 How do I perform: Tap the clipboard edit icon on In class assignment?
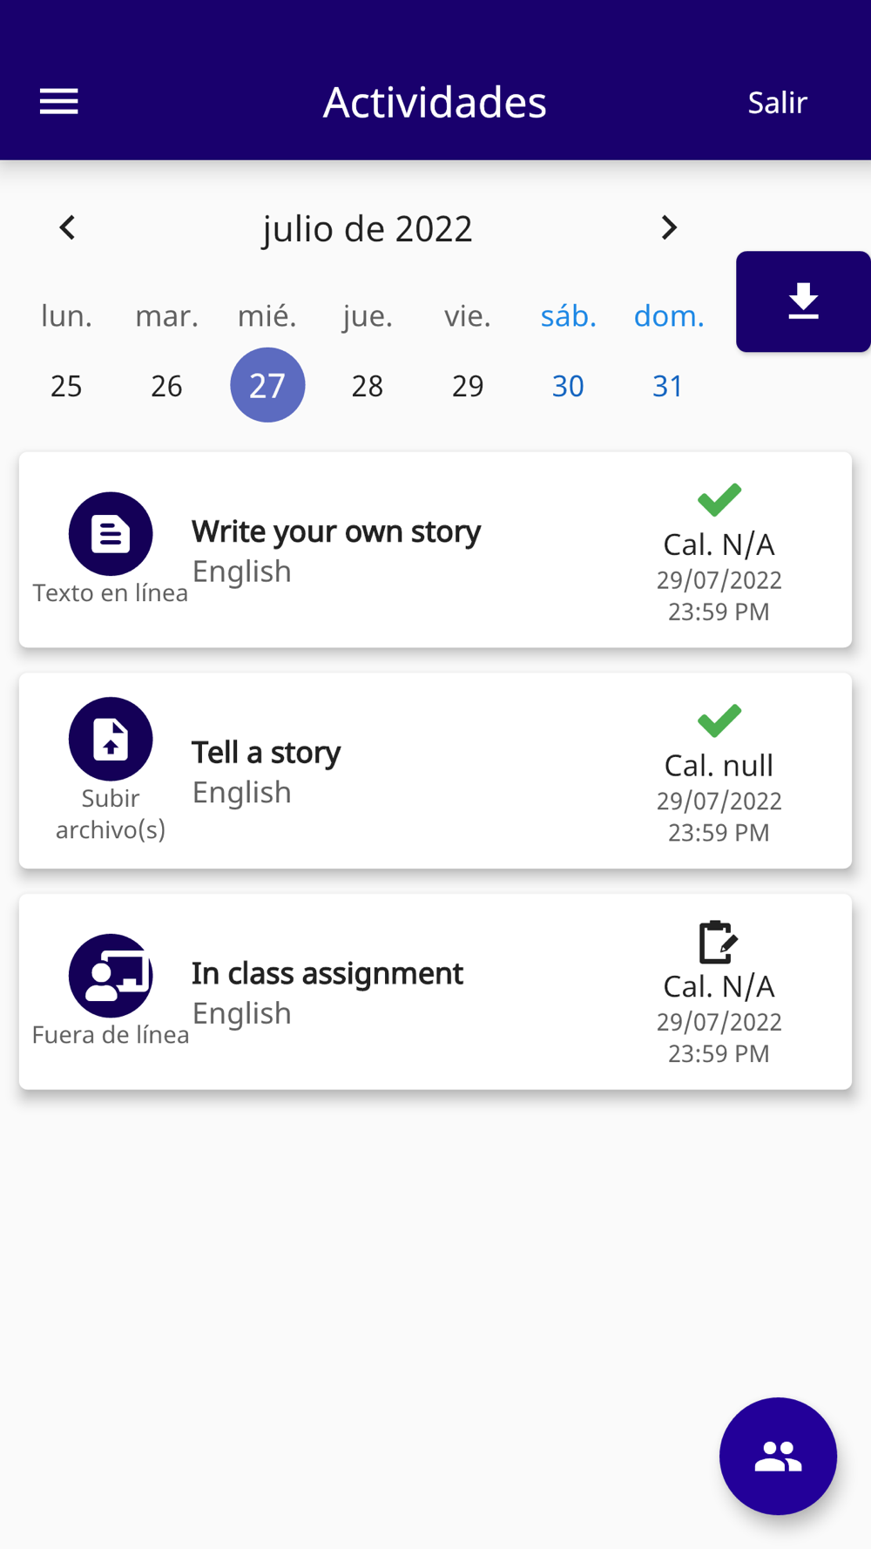pyautogui.click(x=719, y=942)
